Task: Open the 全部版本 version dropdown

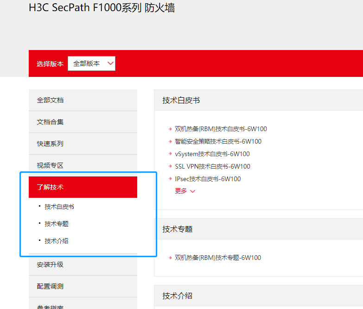Action: (91, 64)
